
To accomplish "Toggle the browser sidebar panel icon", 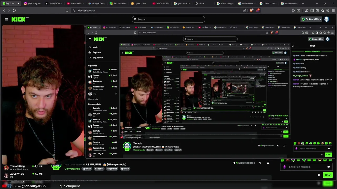I will 312,10.
